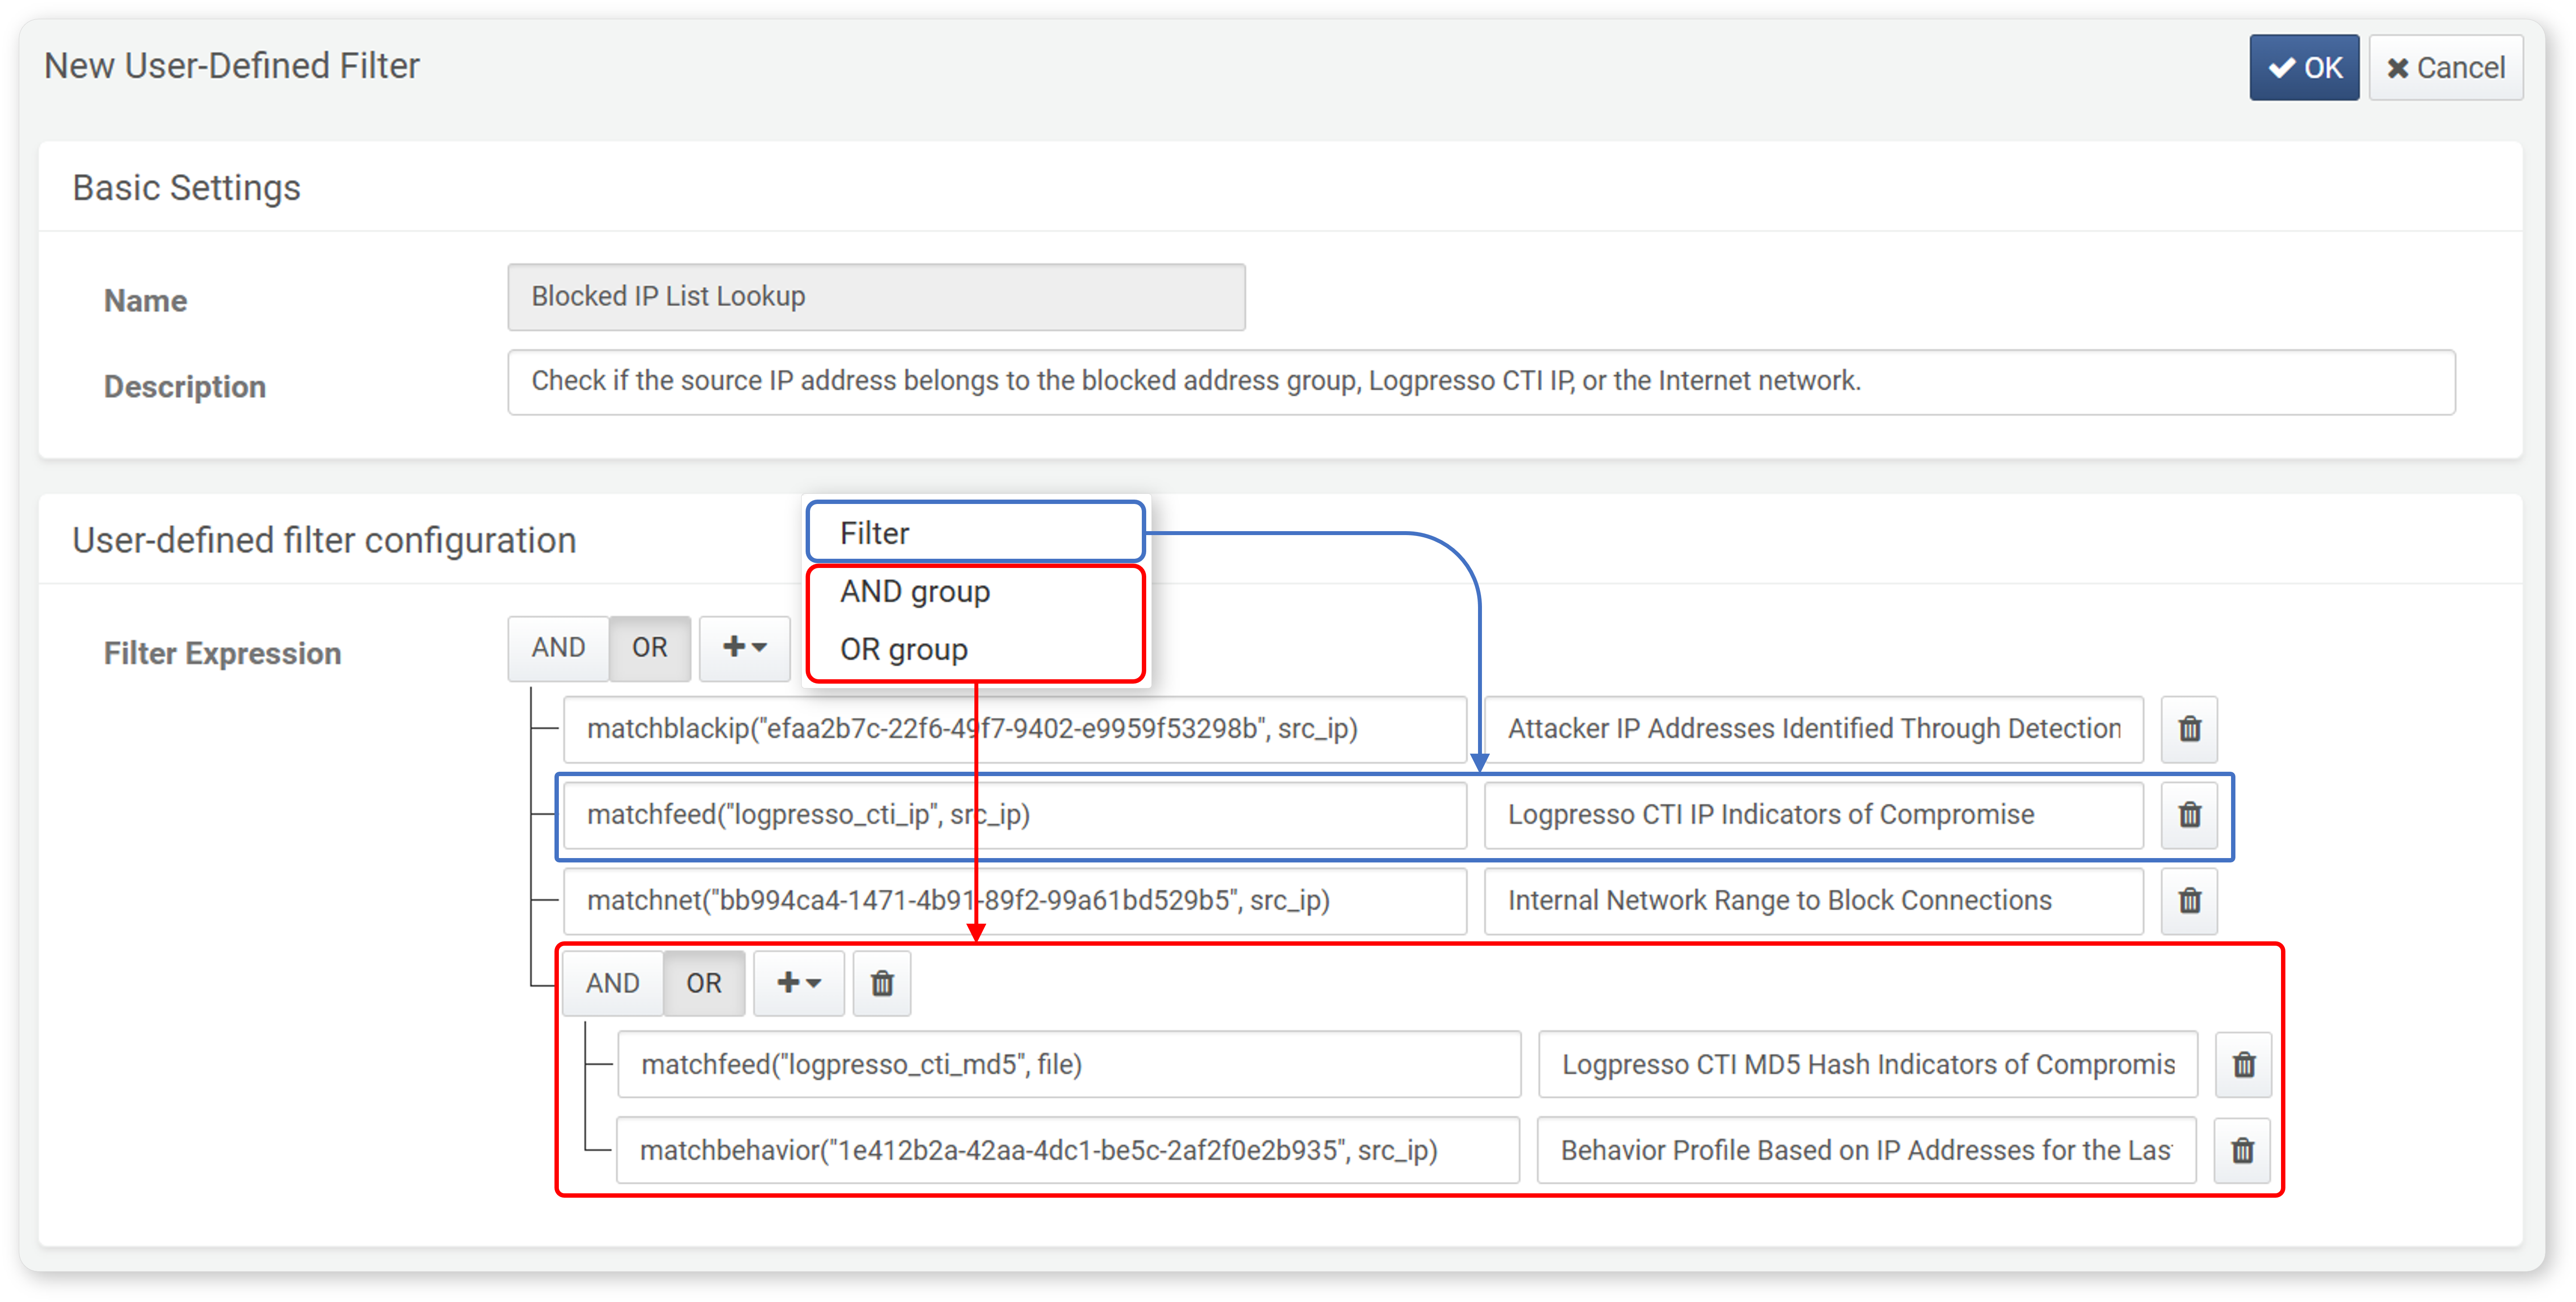Viewport: 2576px width, 1302px height.
Task: Edit the matchfeed logpresso_cti_md5 expression field
Action: 1069,1065
